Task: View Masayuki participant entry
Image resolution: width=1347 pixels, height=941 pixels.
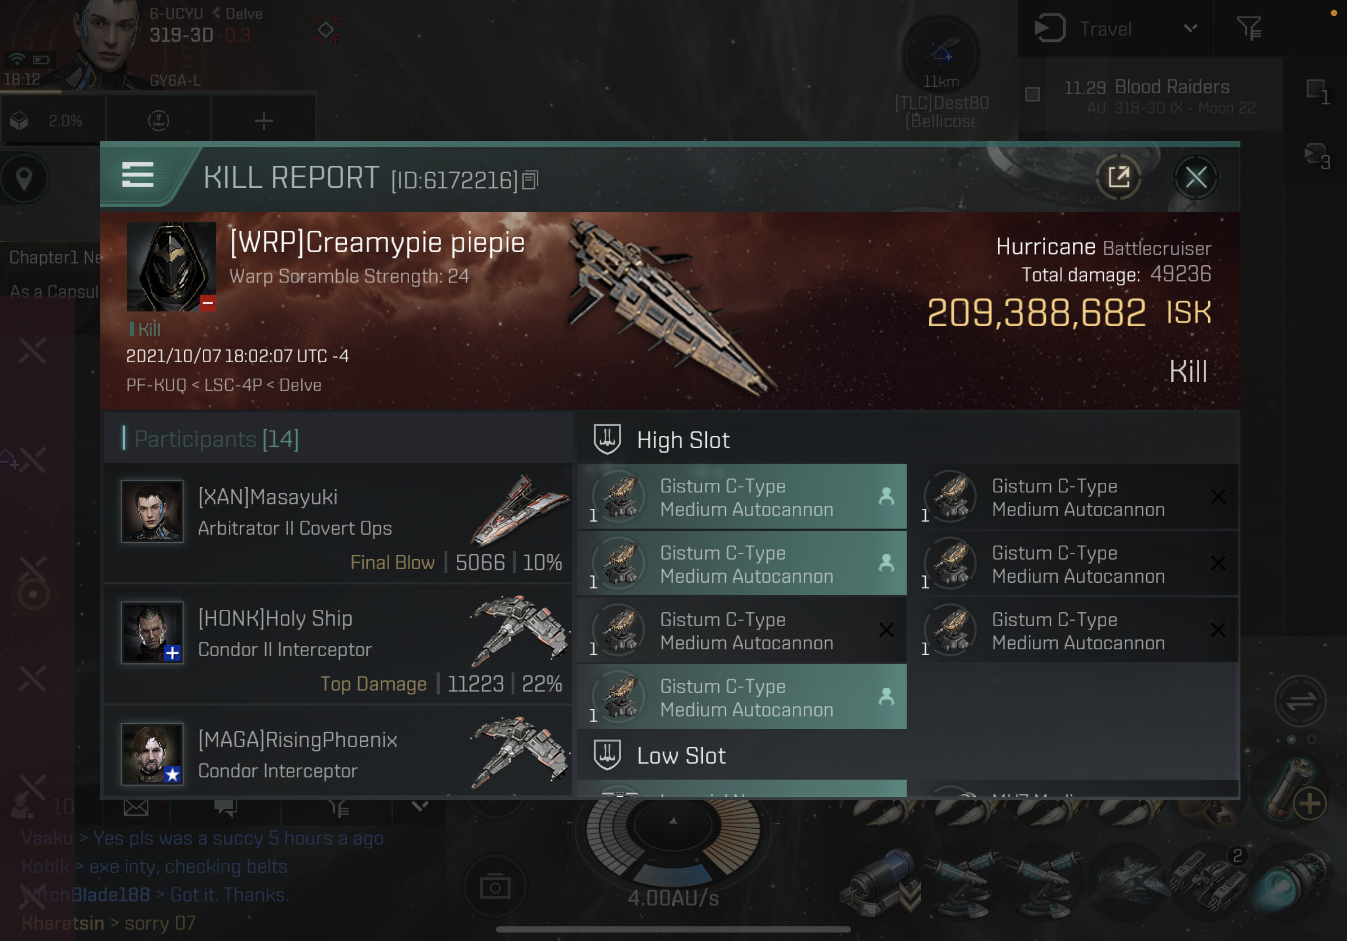Action: pos(338,522)
